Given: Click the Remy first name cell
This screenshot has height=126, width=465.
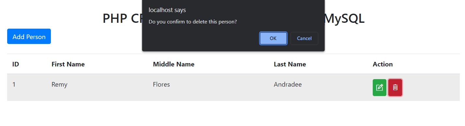Looking at the screenshot, I should 59,85.
